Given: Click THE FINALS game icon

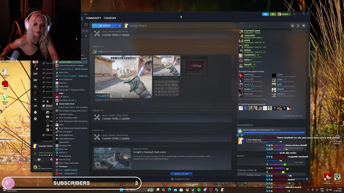Looking at the screenshot, I should coord(57,97).
